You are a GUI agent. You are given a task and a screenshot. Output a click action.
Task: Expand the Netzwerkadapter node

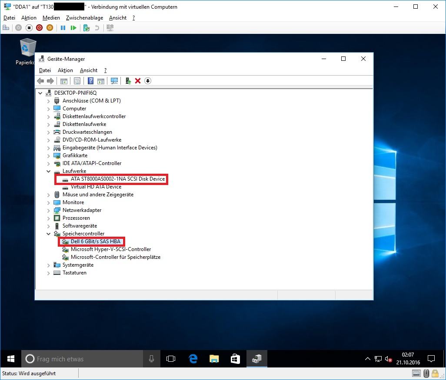coord(48,210)
